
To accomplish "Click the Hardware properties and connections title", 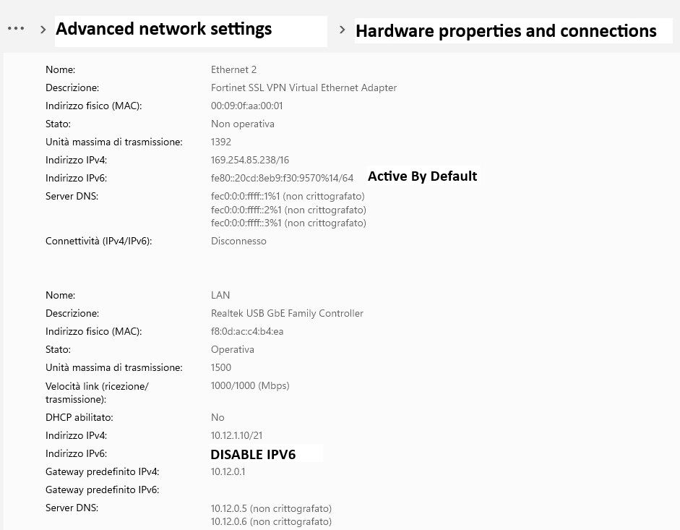I will (506, 31).
